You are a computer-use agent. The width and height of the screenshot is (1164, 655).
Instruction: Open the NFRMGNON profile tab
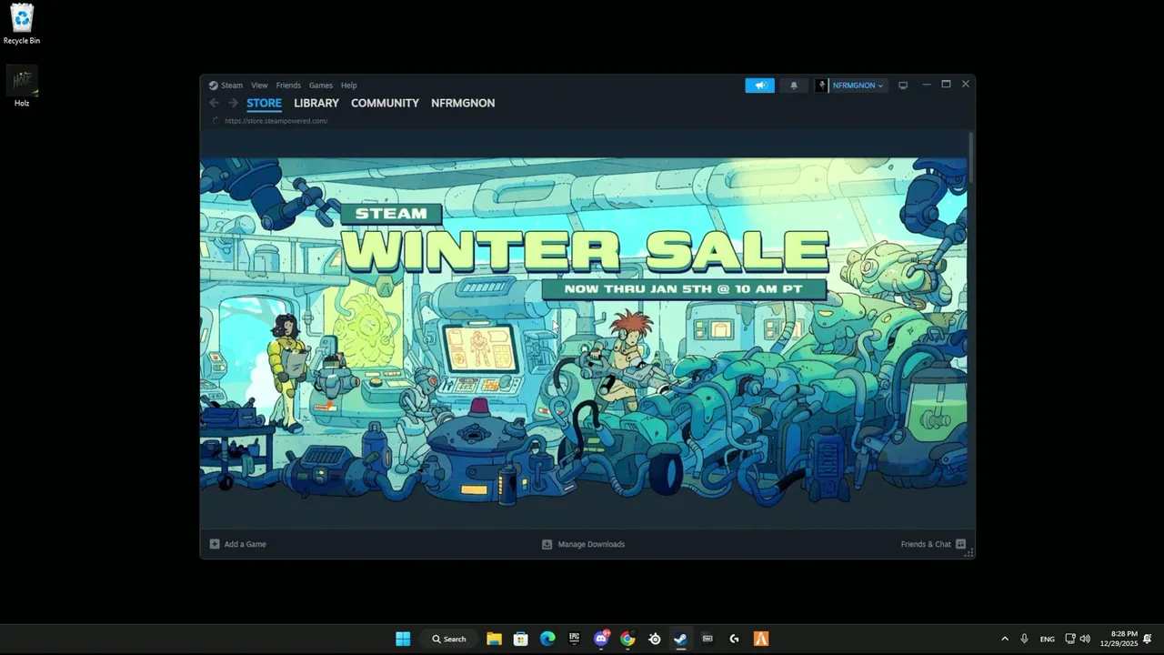point(463,103)
